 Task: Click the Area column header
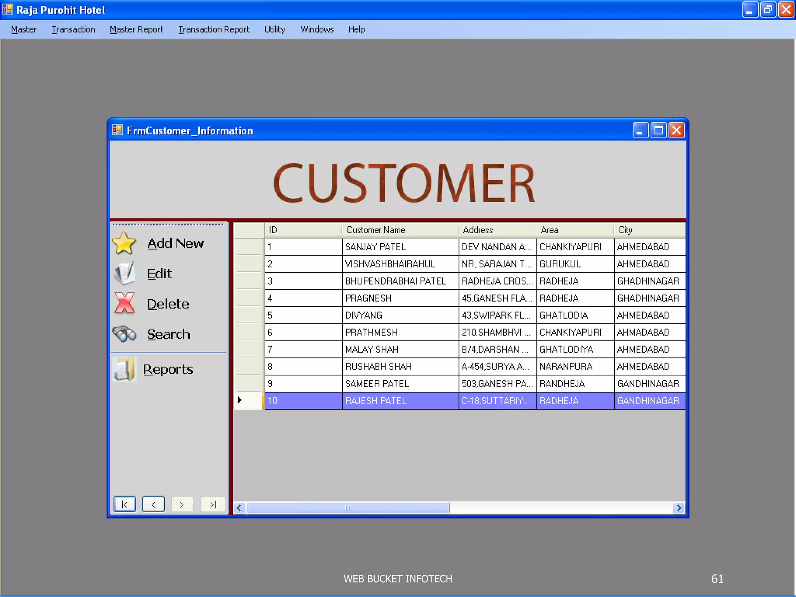click(x=575, y=230)
